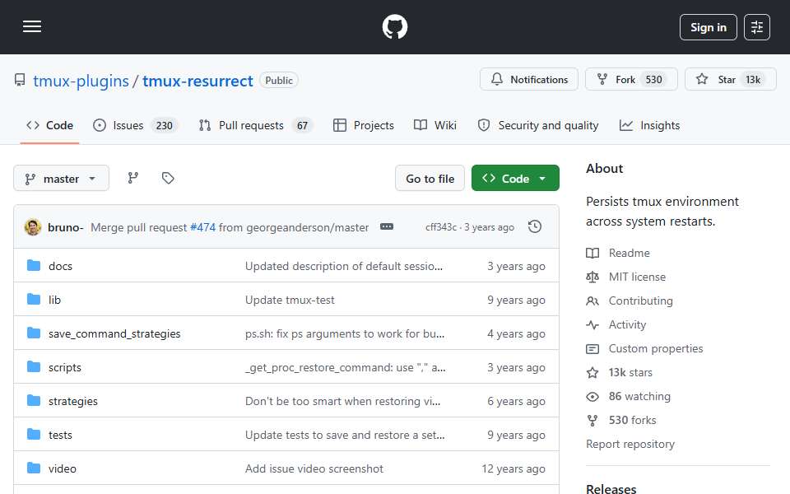
Task: Open commit cff343c link
Action: coord(441,227)
